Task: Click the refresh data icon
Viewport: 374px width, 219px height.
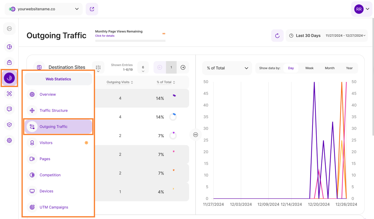Action: 277,36
